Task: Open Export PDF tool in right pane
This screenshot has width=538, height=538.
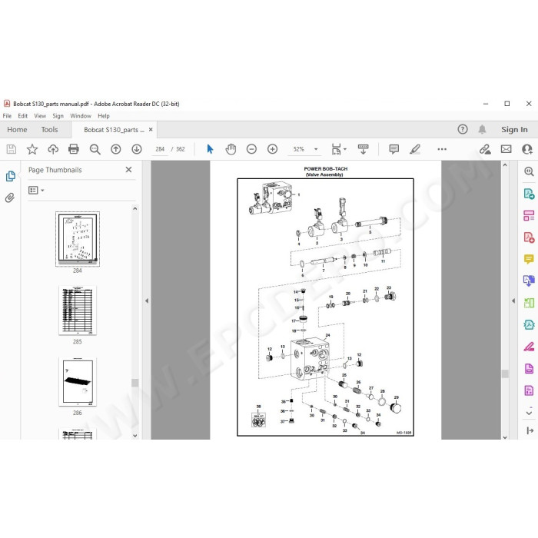Action: click(529, 194)
